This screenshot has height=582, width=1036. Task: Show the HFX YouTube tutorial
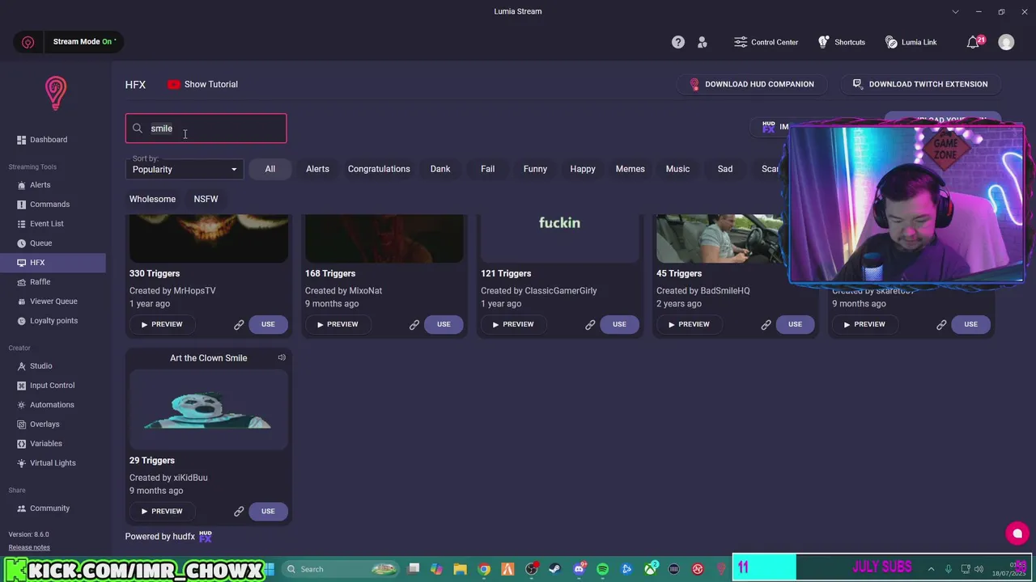pyautogui.click(x=202, y=84)
